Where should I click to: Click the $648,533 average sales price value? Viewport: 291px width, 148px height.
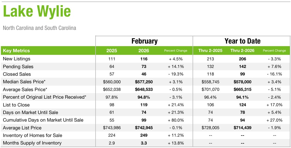tap(144, 89)
